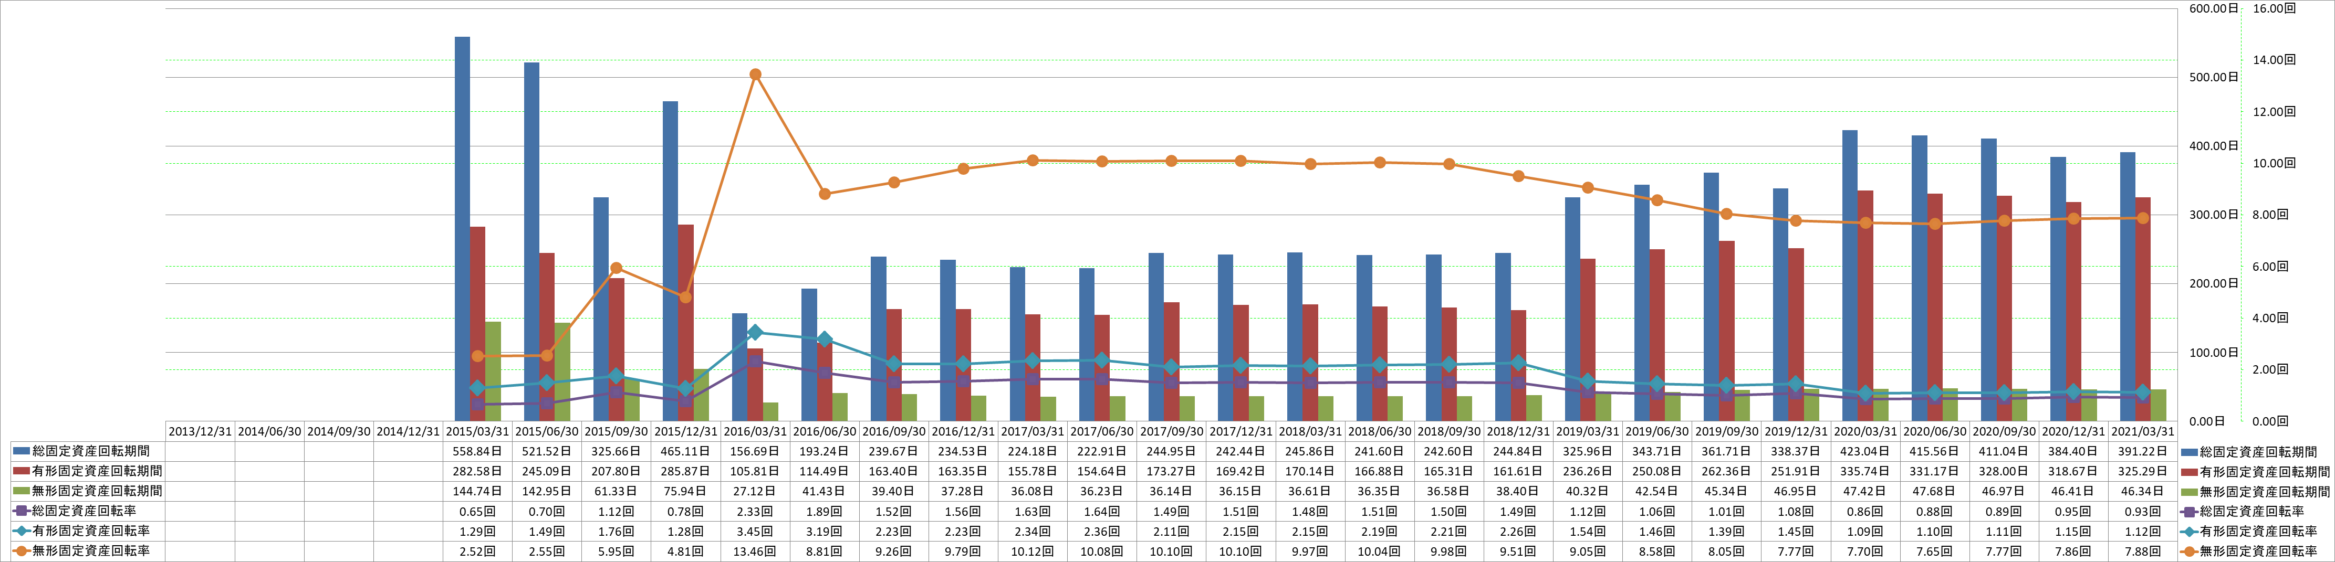The width and height of the screenshot is (2335, 562).
Task: Select the 100.00日 axis label
Action: tap(2214, 352)
